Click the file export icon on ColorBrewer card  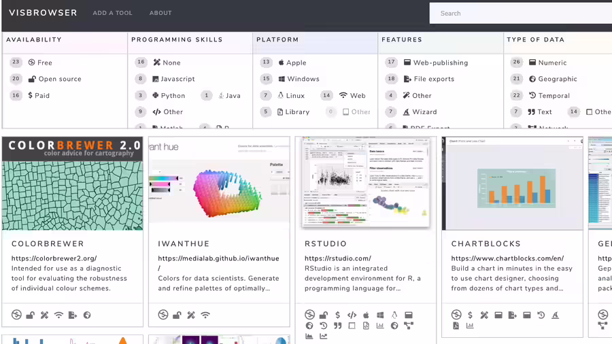click(73, 315)
